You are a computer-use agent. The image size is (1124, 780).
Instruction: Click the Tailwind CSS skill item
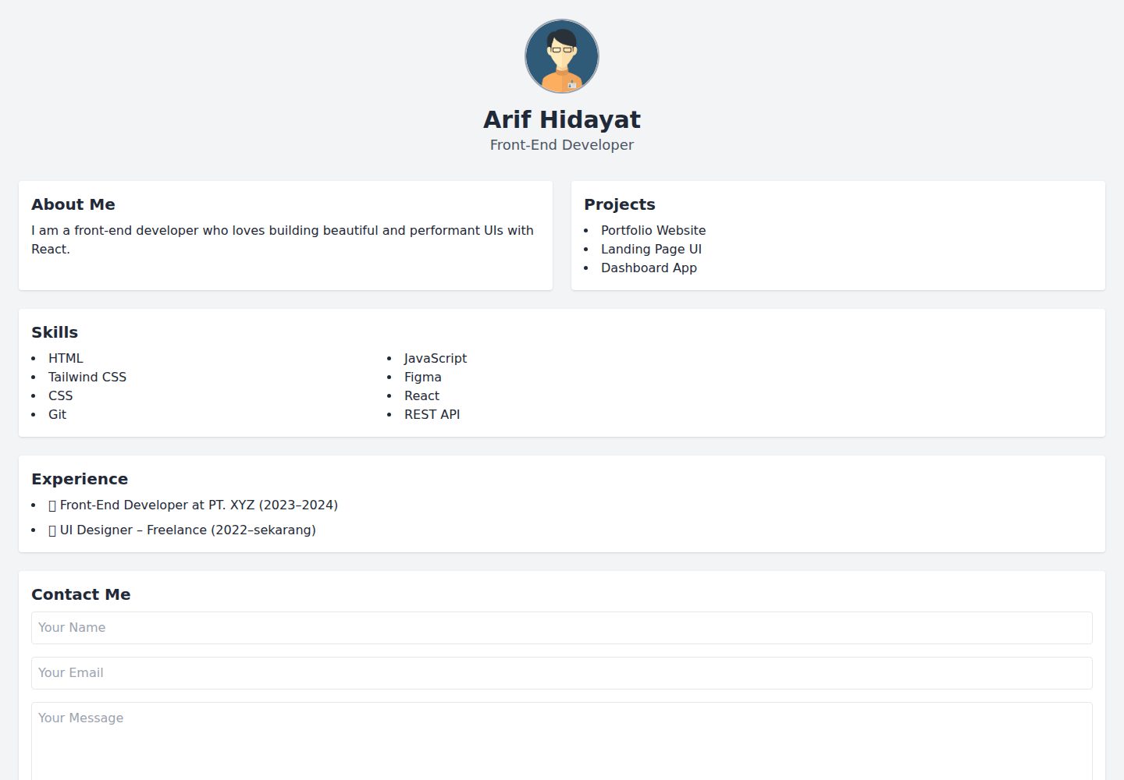pos(87,377)
